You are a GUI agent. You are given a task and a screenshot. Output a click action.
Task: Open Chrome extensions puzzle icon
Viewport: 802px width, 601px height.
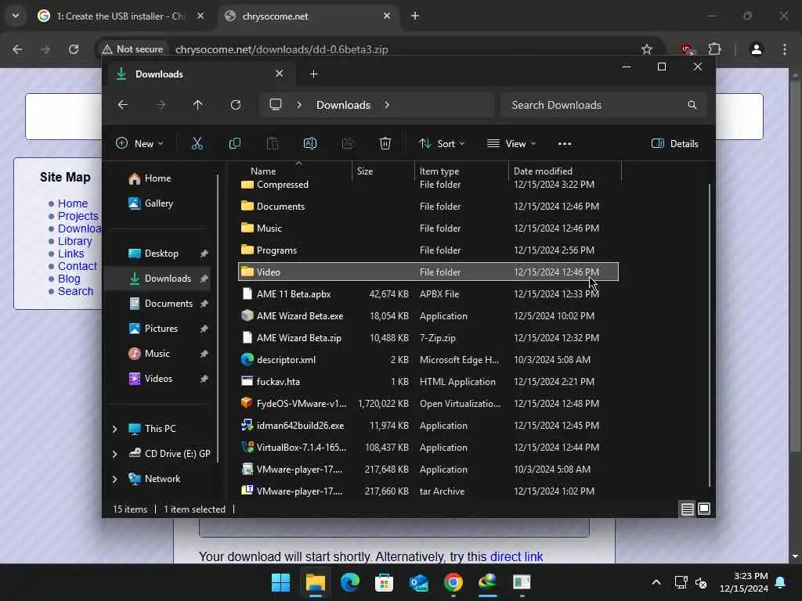[x=714, y=49]
